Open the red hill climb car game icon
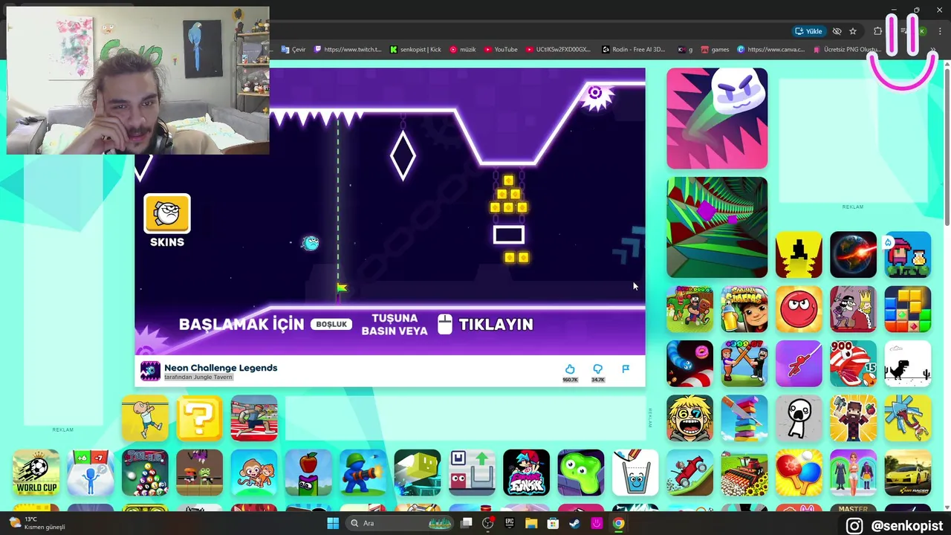This screenshot has width=951, height=535. (x=689, y=473)
